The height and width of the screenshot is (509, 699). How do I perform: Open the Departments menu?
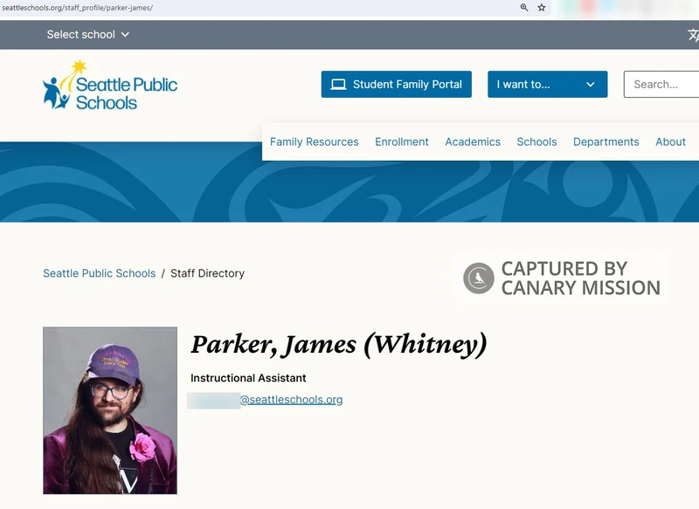pyautogui.click(x=606, y=141)
